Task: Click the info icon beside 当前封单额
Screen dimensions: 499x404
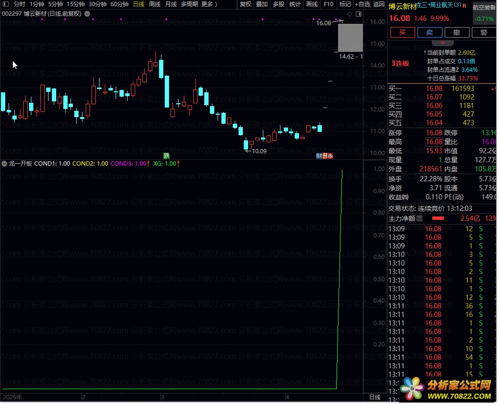Action: [425, 52]
